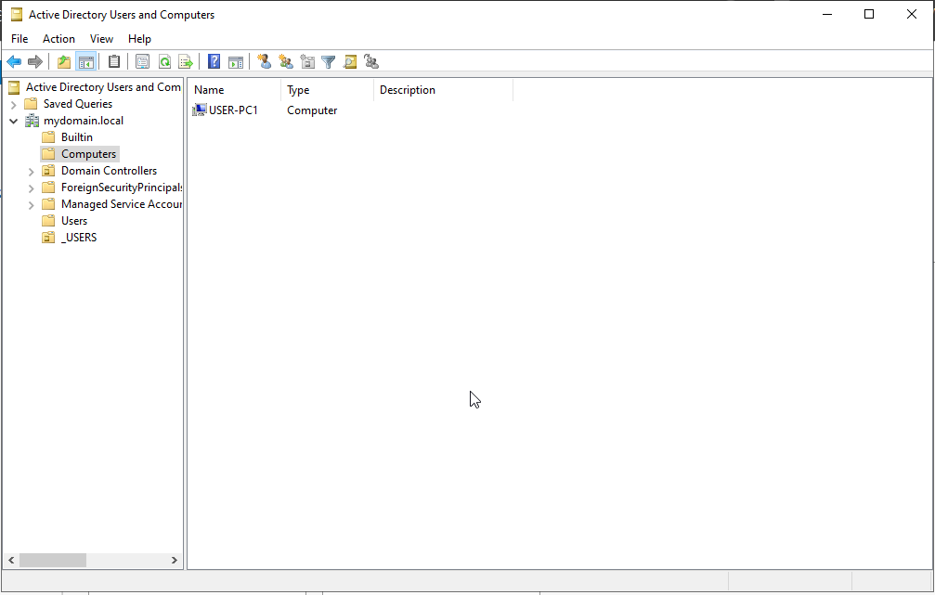935x595 pixels.
Task: Select the mydomain.local domain
Action: [x=83, y=121]
